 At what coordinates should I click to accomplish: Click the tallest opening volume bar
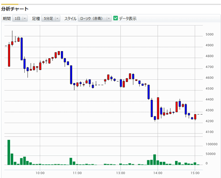click(9, 152)
